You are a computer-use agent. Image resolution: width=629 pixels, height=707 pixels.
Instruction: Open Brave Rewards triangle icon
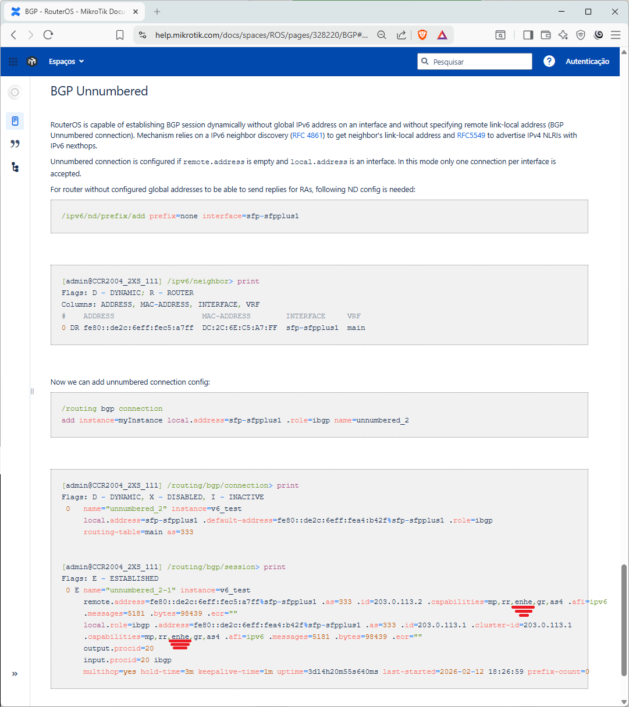tap(442, 35)
